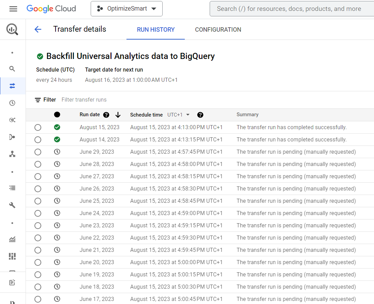374x304 pixels.
Task: Select the June 26, 2023 run radio
Action: pos(38,189)
